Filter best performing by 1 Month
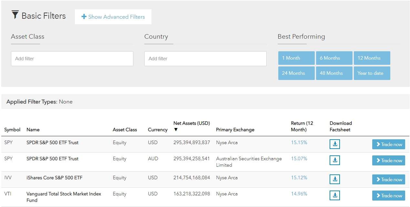The height and width of the screenshot is (207, 410). pyautogui.click(x=296, y=58)
